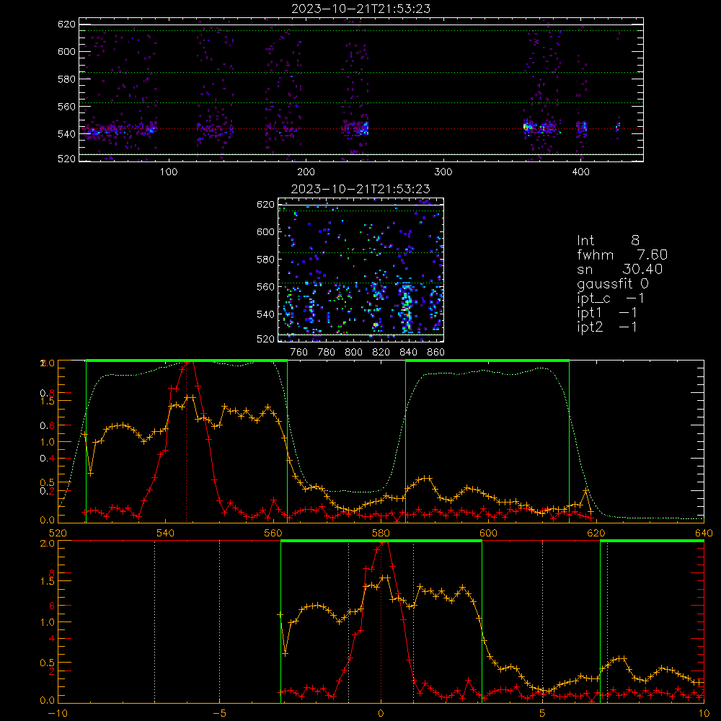721x721 pixels.
Task: Select the 'ipt1 -1' readout
Action: pos(607,313)
